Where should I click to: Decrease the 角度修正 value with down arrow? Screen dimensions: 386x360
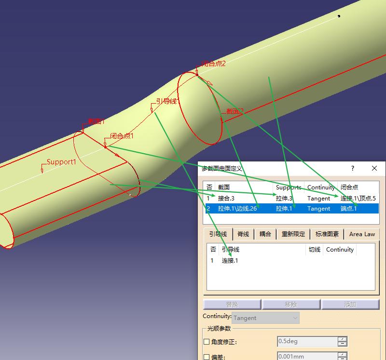(x=343, y=344)
